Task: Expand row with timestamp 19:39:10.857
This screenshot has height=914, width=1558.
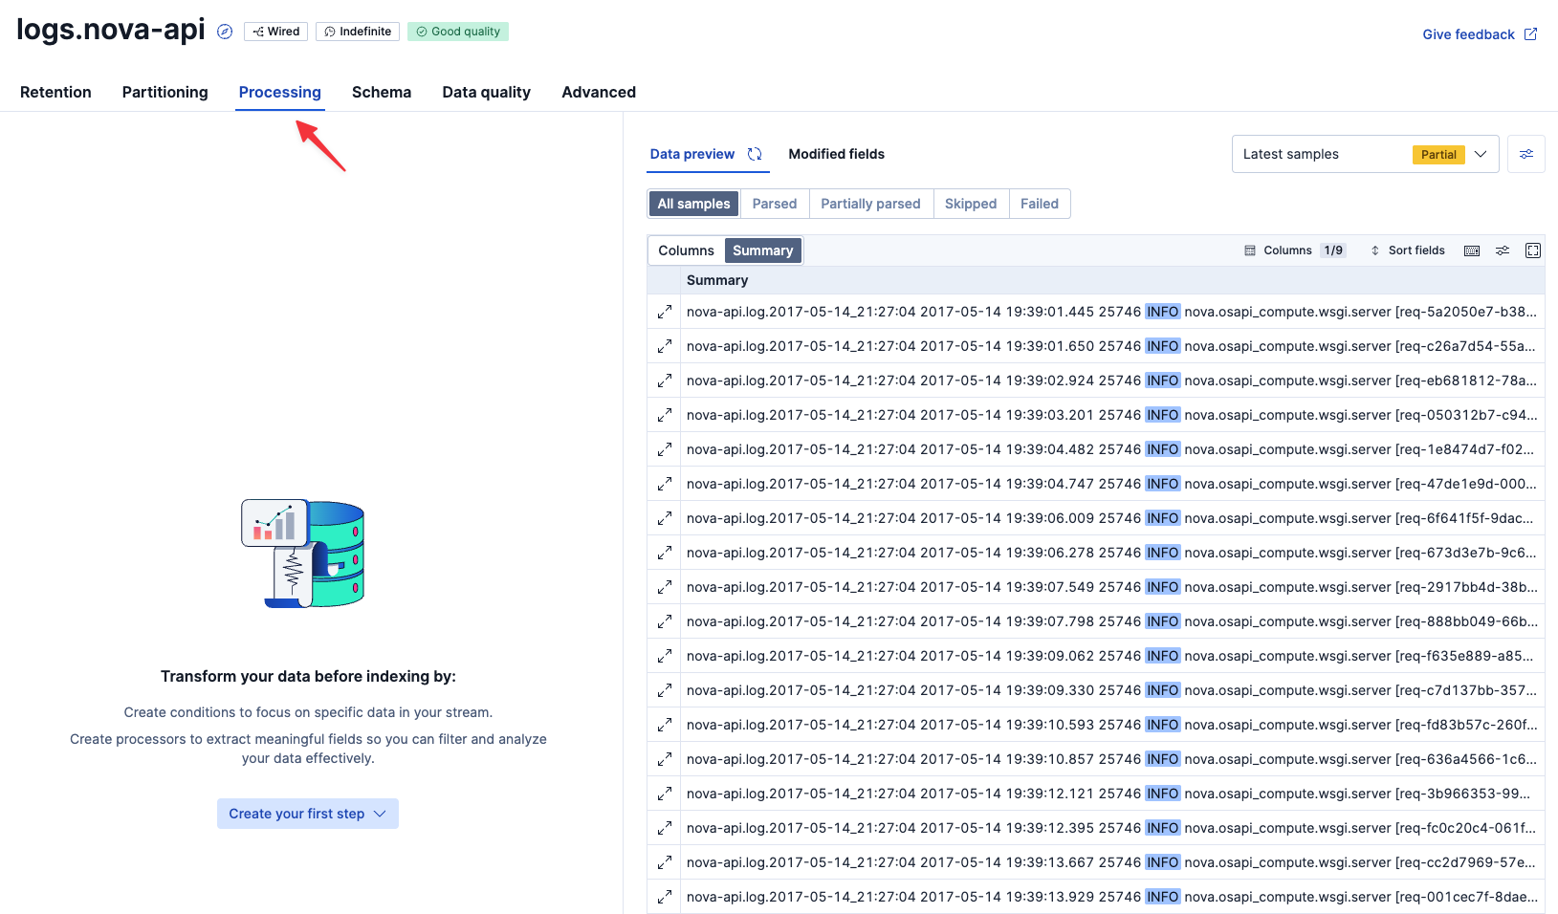Action: point(664,759)
